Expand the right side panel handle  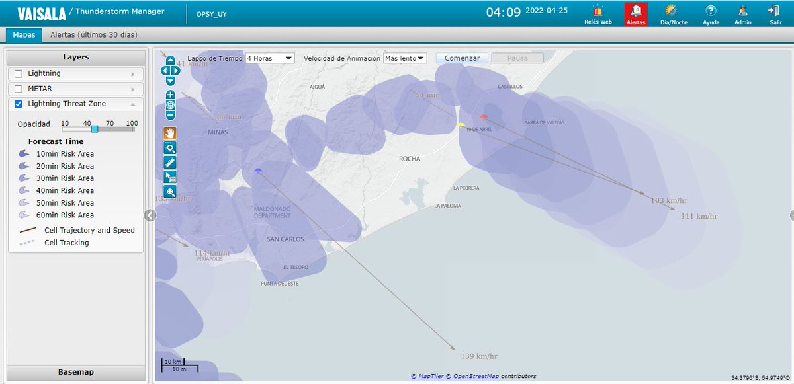pos(791,215)
